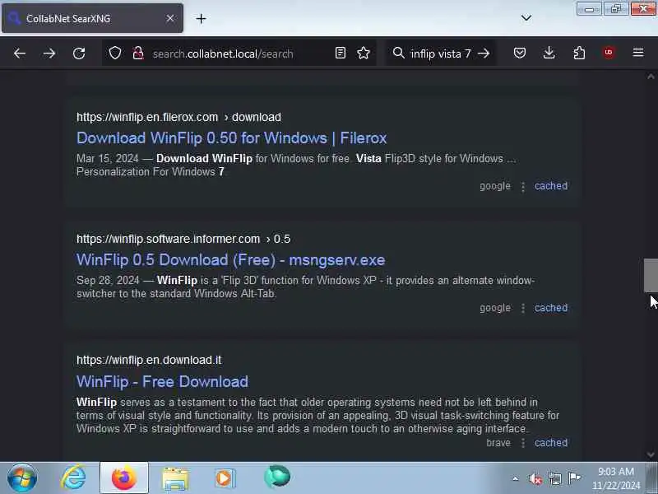The width and height of the screenshot is (658, 494).
Task: Click the scrollbar down arrow
Action: (x=651, y=455)
